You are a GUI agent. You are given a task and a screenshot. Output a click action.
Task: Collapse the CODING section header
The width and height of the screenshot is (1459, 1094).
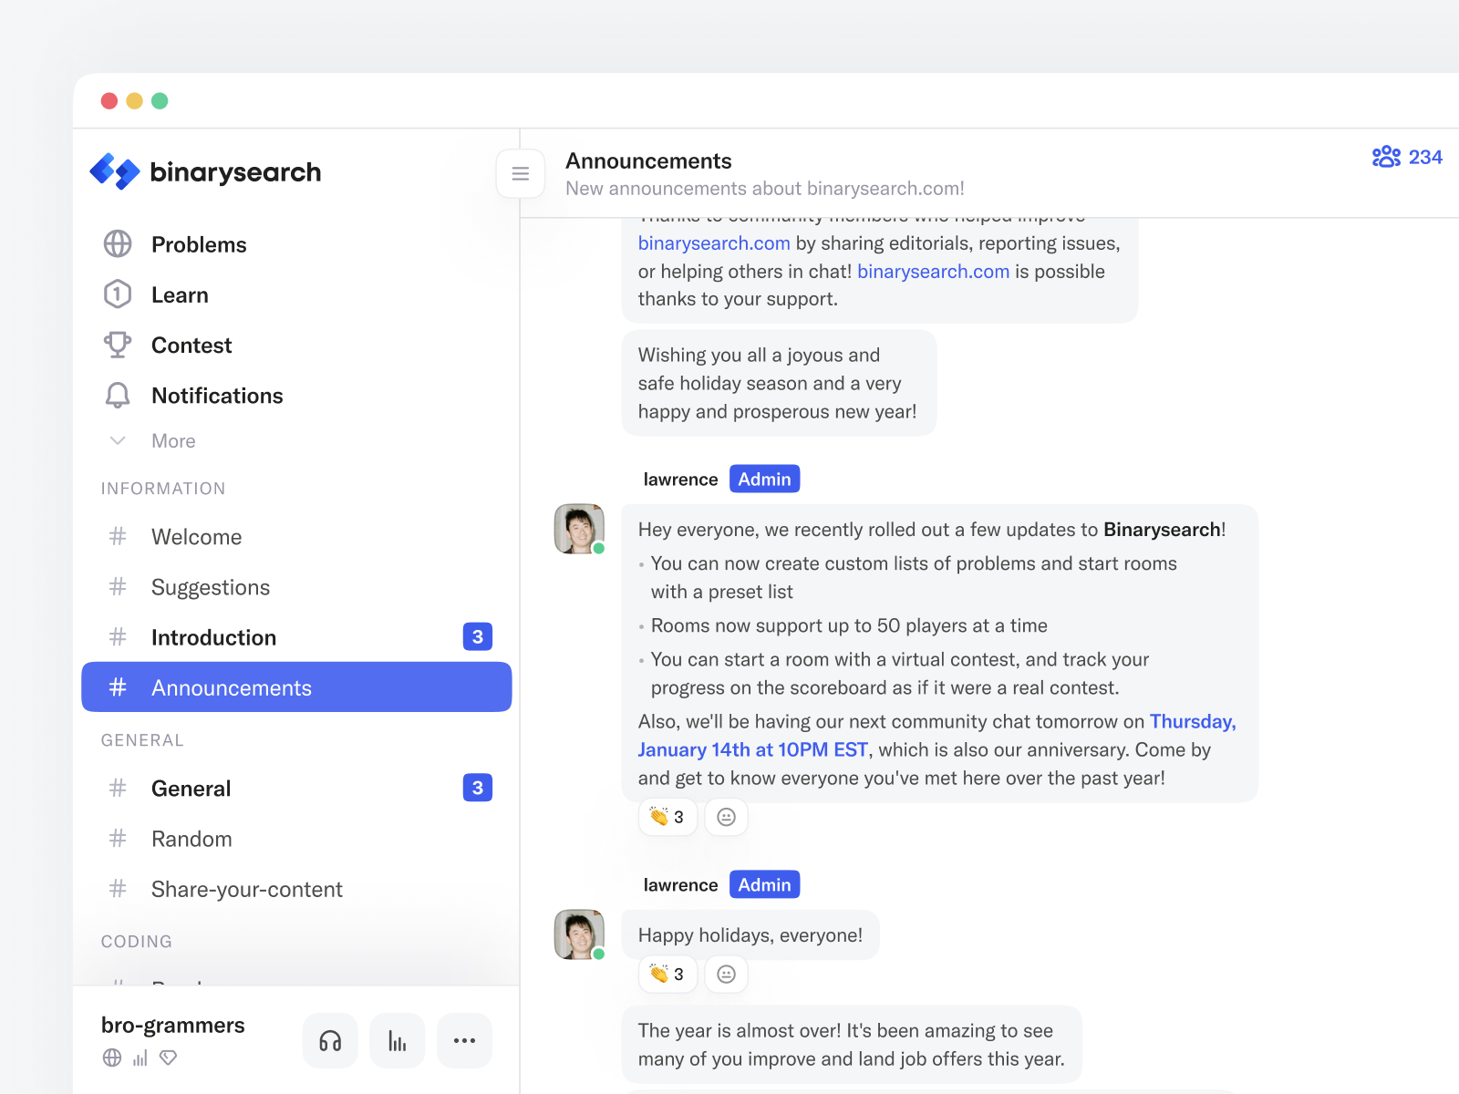136,941
